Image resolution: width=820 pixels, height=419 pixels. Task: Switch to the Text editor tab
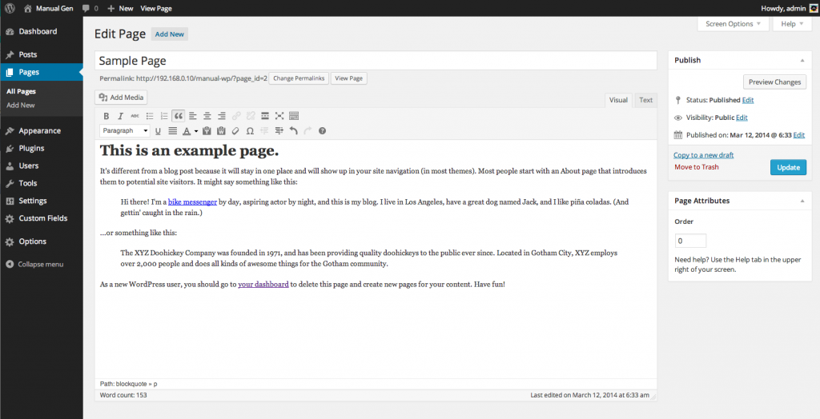pyautogui.click(x=645, y=100)
